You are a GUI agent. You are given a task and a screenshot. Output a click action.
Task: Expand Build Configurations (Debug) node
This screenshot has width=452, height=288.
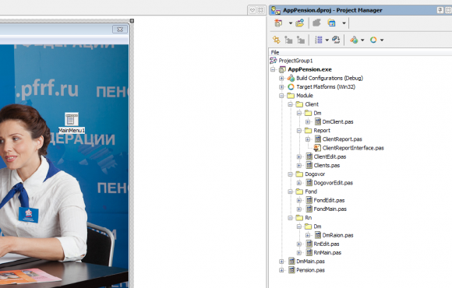[x=281, y=78]
